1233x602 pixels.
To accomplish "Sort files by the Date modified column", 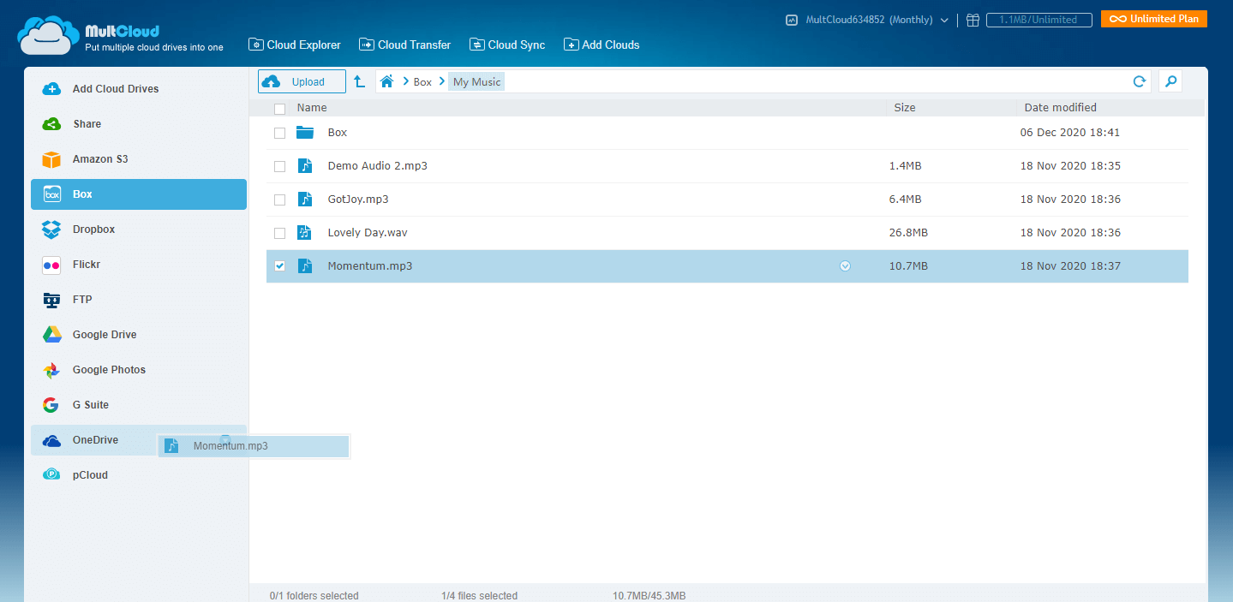I will pyautogui.click(x=1060, y=108).
